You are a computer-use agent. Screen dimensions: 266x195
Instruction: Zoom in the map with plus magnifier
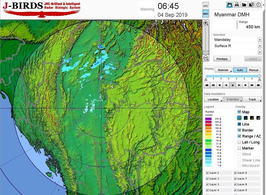point(206,23)
